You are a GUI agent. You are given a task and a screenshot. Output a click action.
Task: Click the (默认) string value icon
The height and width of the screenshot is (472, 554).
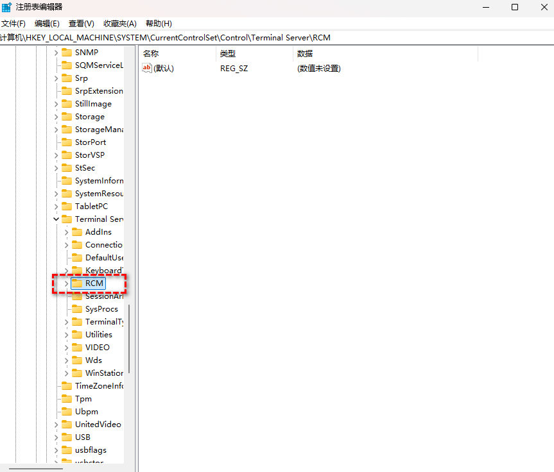click(147, 68)
